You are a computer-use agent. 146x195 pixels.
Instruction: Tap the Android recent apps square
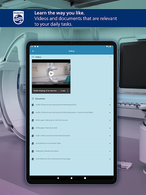85,178
